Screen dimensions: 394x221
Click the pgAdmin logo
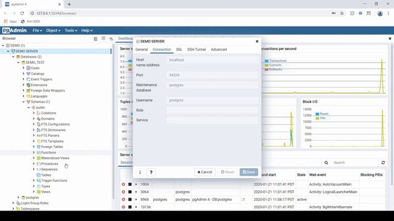tap(14, 30)
